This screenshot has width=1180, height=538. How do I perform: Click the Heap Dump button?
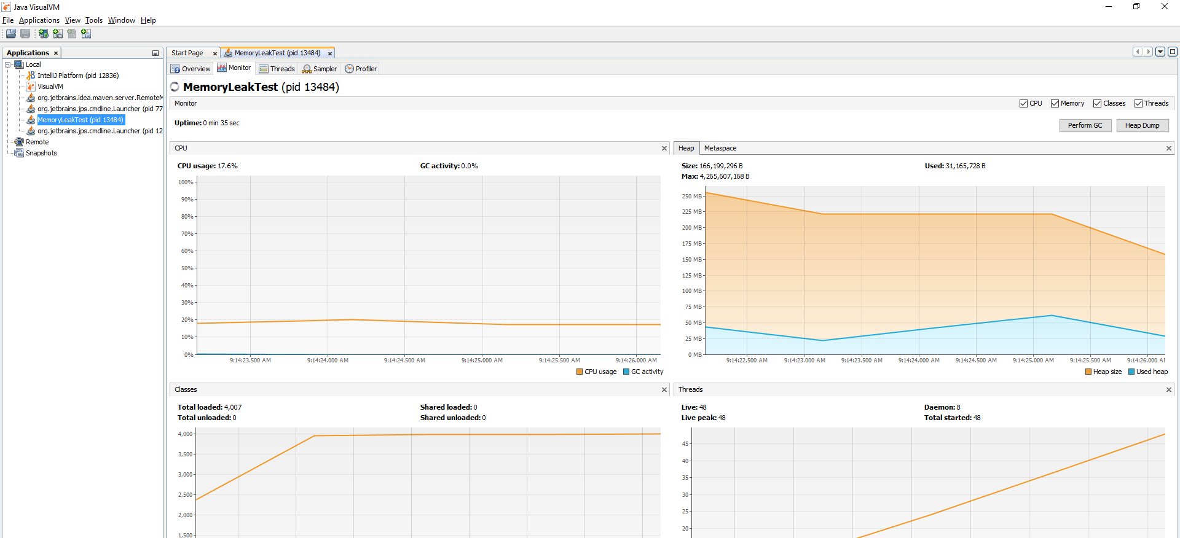tap(1143, 125)
